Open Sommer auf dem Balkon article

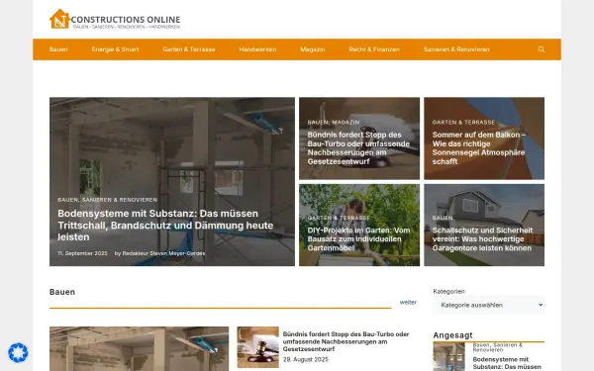click(x=478, y=148)
